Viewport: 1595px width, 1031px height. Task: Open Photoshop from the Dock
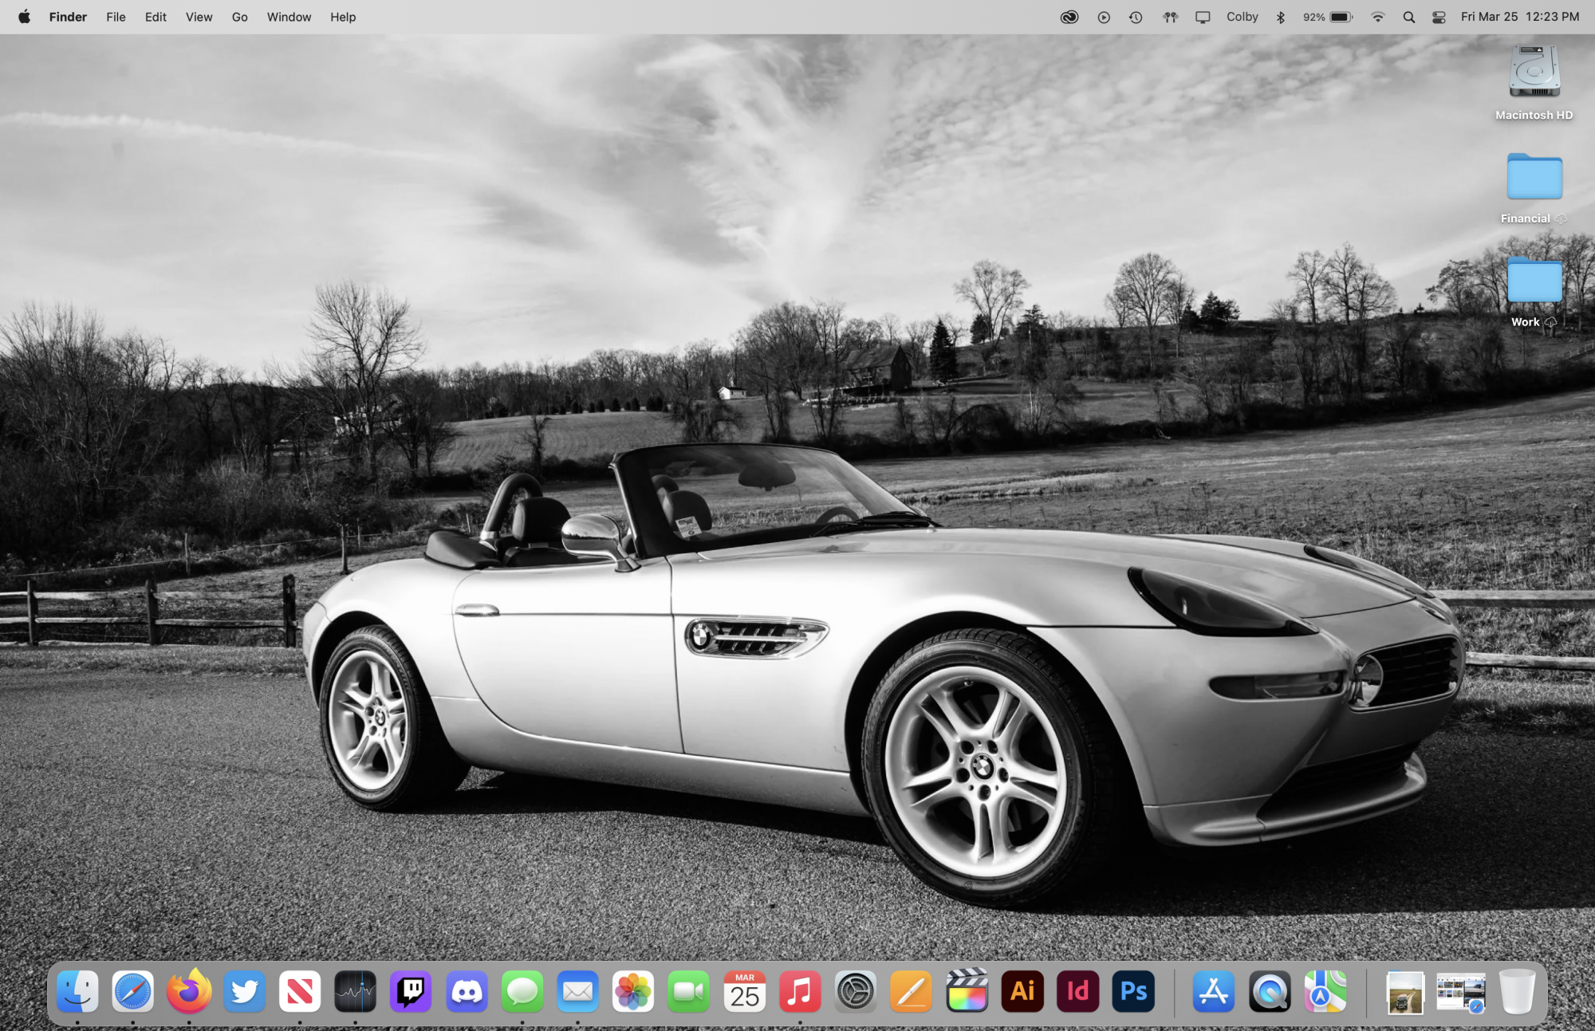click(x=1133, y=992)
